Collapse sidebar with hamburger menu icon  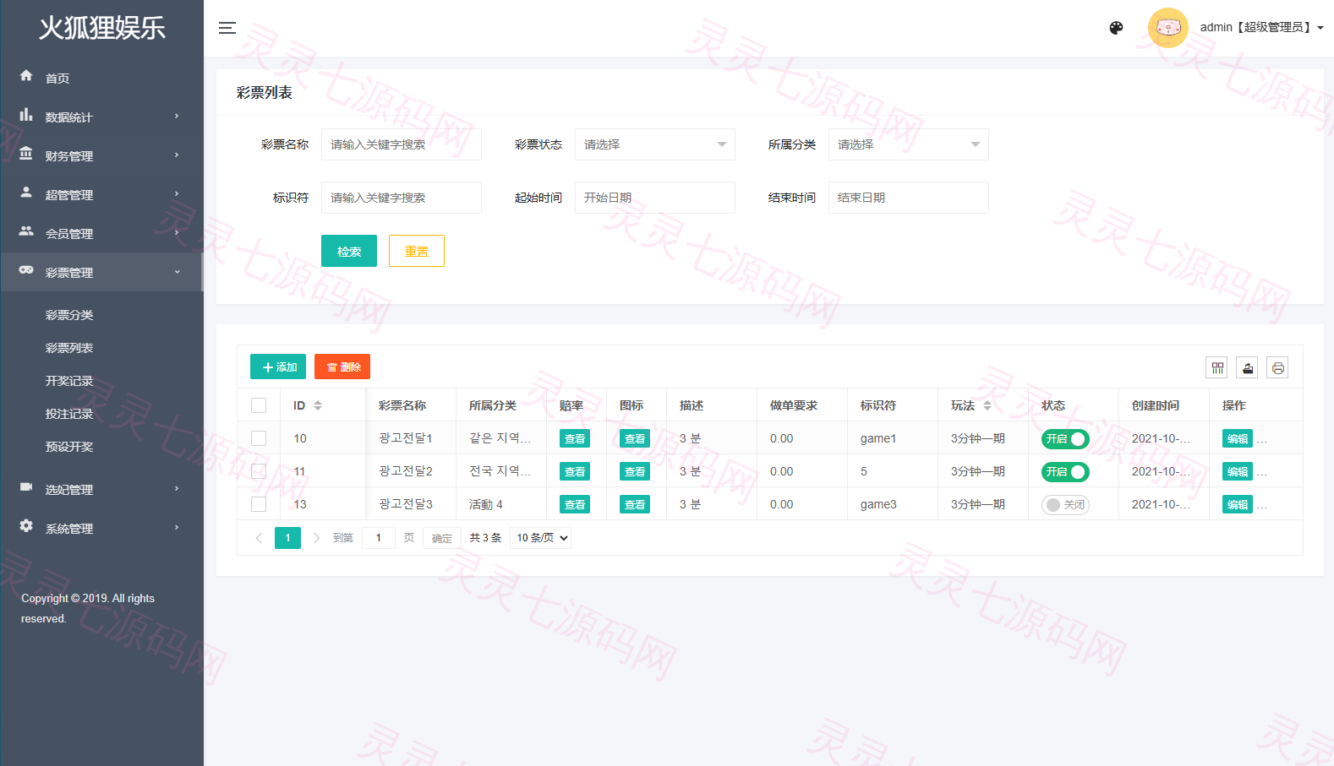coord(227,28)
